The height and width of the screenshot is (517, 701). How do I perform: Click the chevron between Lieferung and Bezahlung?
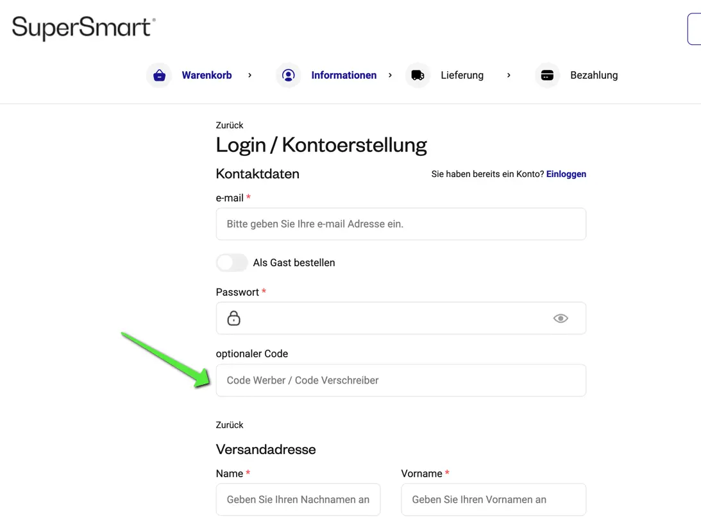[509, 75]
